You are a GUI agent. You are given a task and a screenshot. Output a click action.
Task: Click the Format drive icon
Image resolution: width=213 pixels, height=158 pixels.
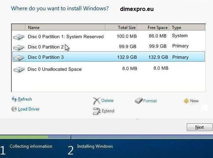point(138,101)
